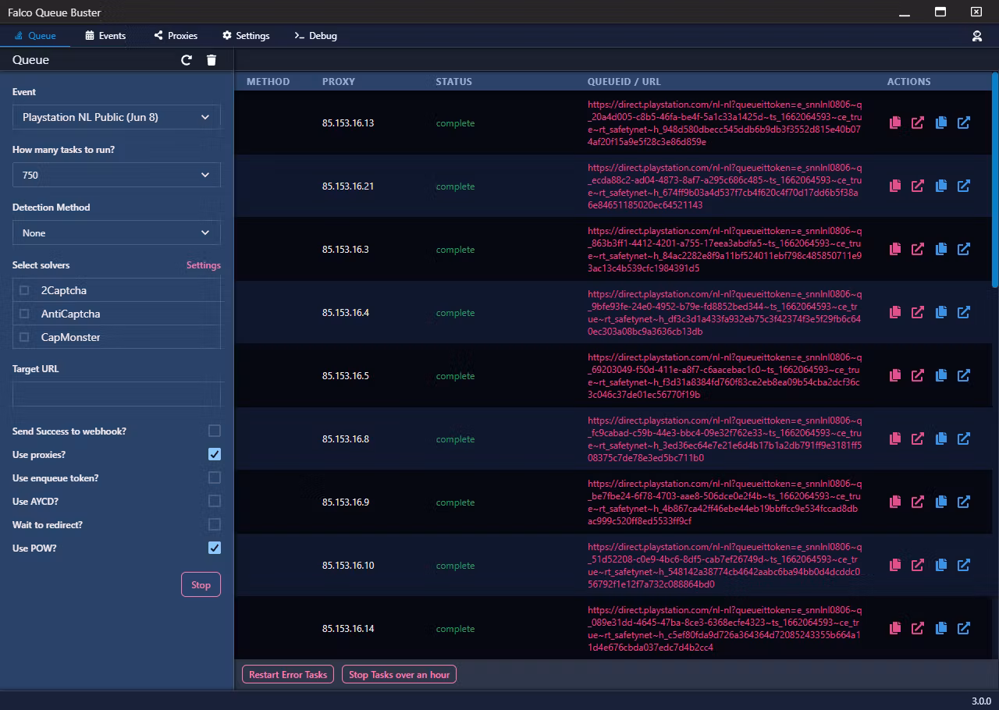Viewport: 999px width, 710px height.
Task: Tick the Use enqueue token checkbox
Action: [215, 477]
